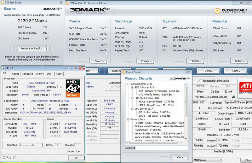Image resolution: width=252 pixels, height=163 pixels.
Task: Click the ATI Radeon Graphics logo in GPU-Z
Action: 245,88
